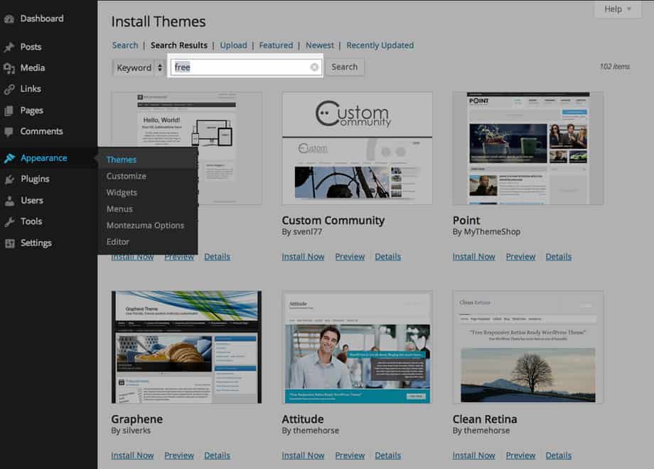Image resolution: width=654 pixels, height=469 pixels.
Task: Open the Dashboard menu item
Action: point(42,18)
